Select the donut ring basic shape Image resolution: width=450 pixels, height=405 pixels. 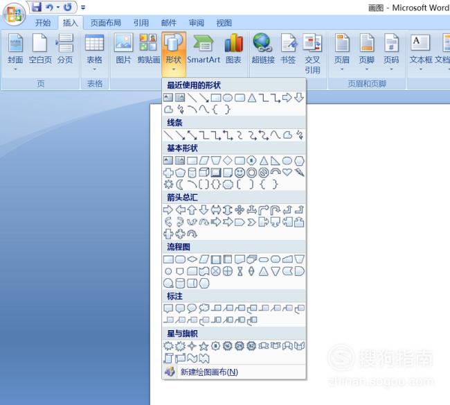[x=252, y=173]
